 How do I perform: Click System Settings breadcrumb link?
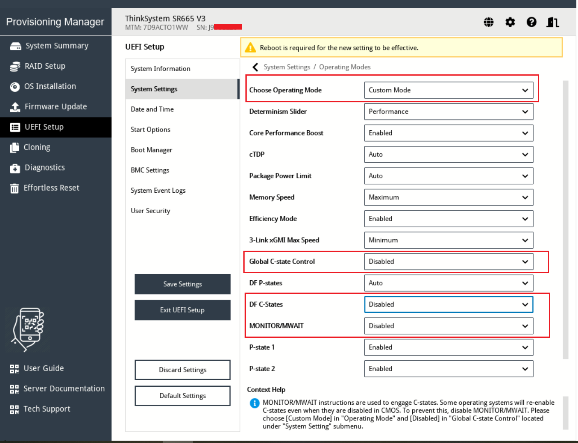[x=287, y=67]
